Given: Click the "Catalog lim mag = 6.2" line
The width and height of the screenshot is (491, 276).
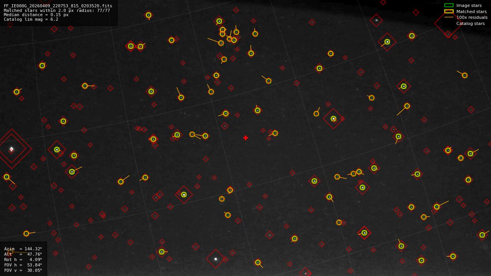Looking at the screenshot, I should 31,19.
